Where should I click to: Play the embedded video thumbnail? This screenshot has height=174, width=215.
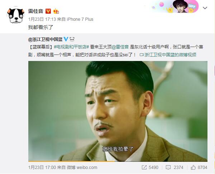pyautogui.click(x=118, y=111)
